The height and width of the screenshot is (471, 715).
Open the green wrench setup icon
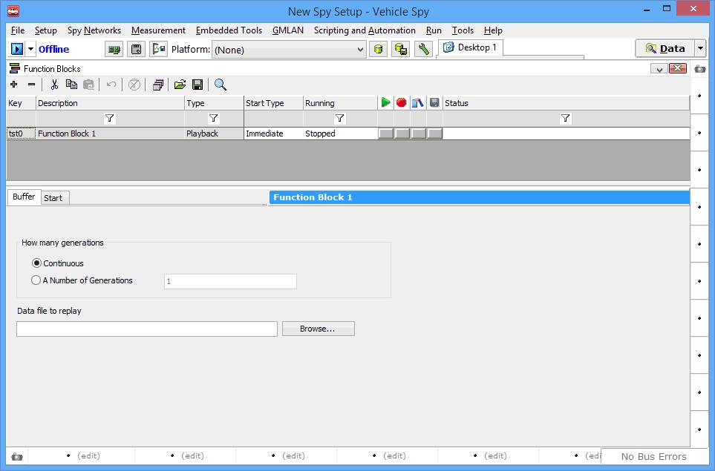tap(423, 49)
